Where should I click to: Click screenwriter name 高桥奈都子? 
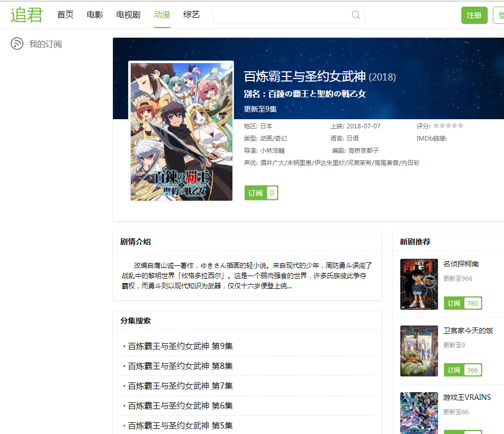coord(364,150)
